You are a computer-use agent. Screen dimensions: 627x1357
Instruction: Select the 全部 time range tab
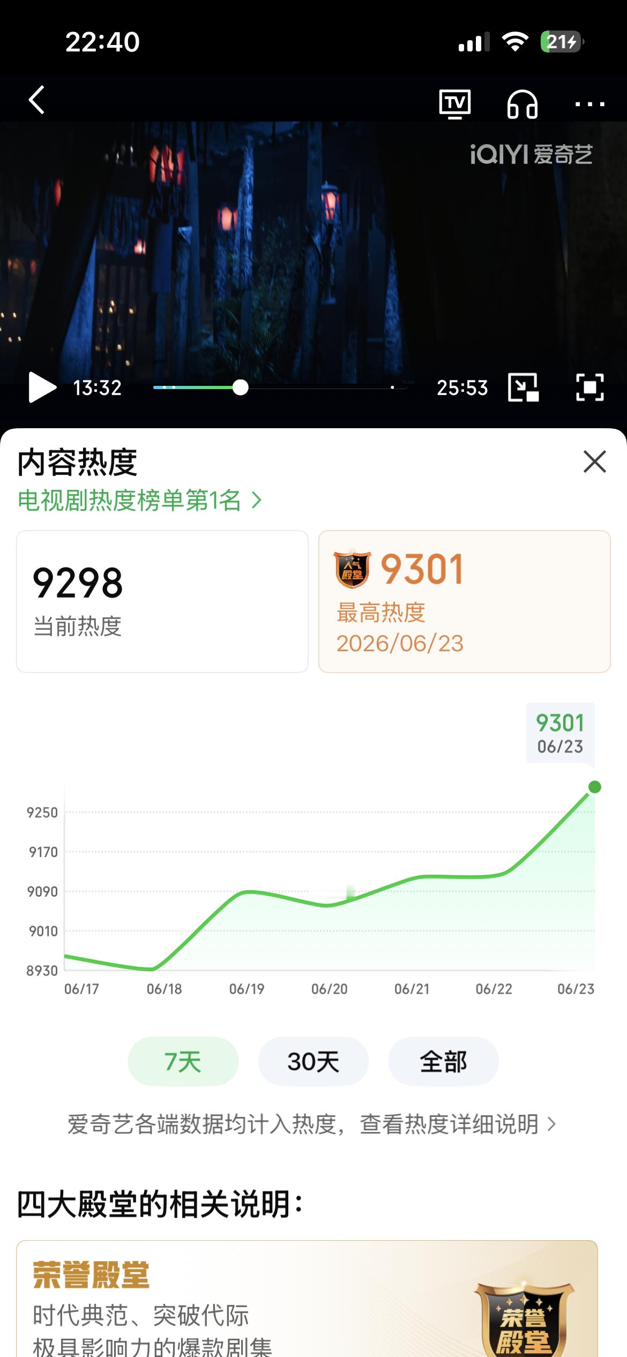[x=443, y=1061]
